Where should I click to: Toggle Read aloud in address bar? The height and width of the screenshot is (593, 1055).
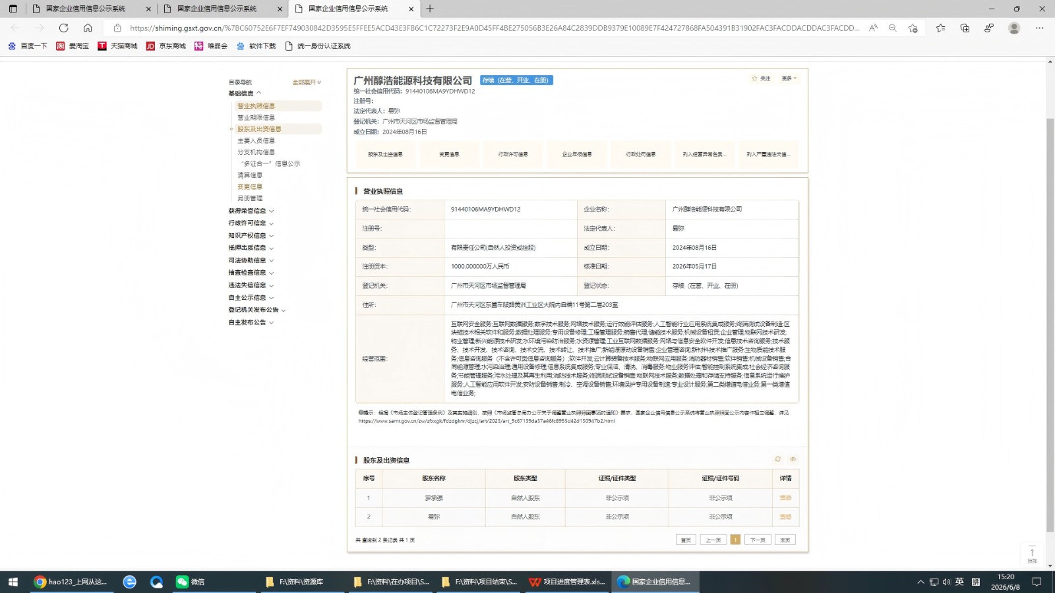tap(873, 28)
